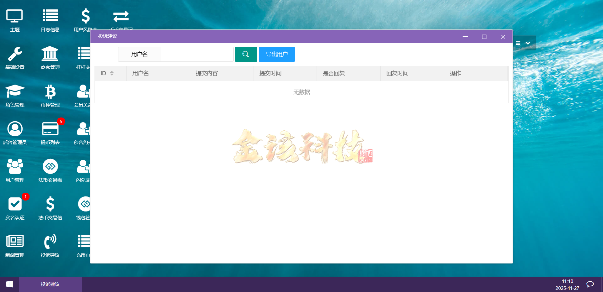Launch 基础设置 settings
This screenshot has height=292, width=603.
(14, 58)
